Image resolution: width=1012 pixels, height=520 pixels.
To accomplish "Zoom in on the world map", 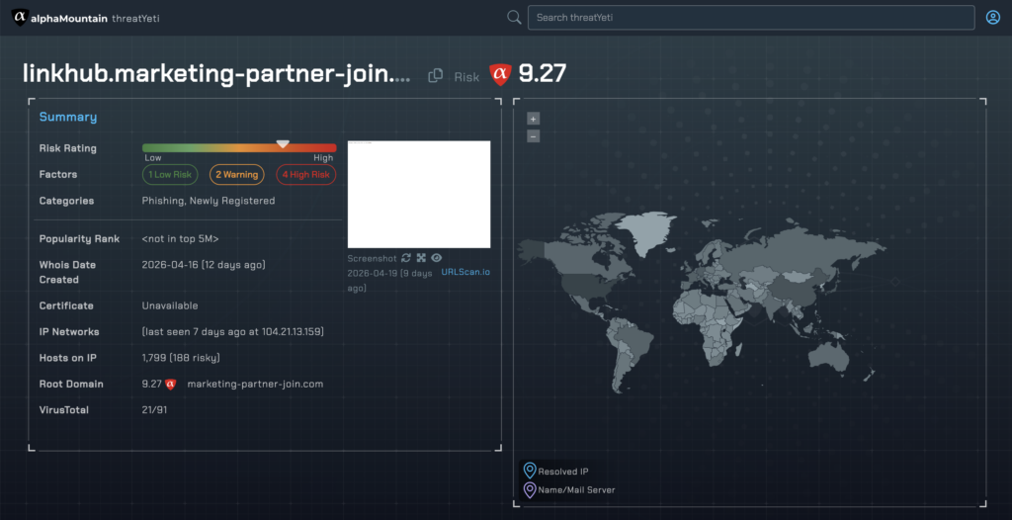I will click(x=533, y=119).
